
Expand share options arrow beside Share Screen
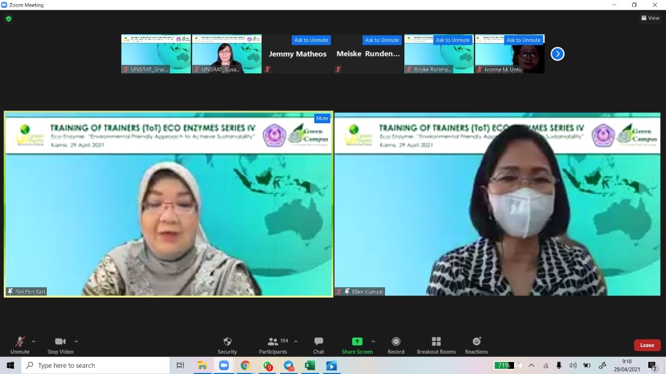(373, 341)
